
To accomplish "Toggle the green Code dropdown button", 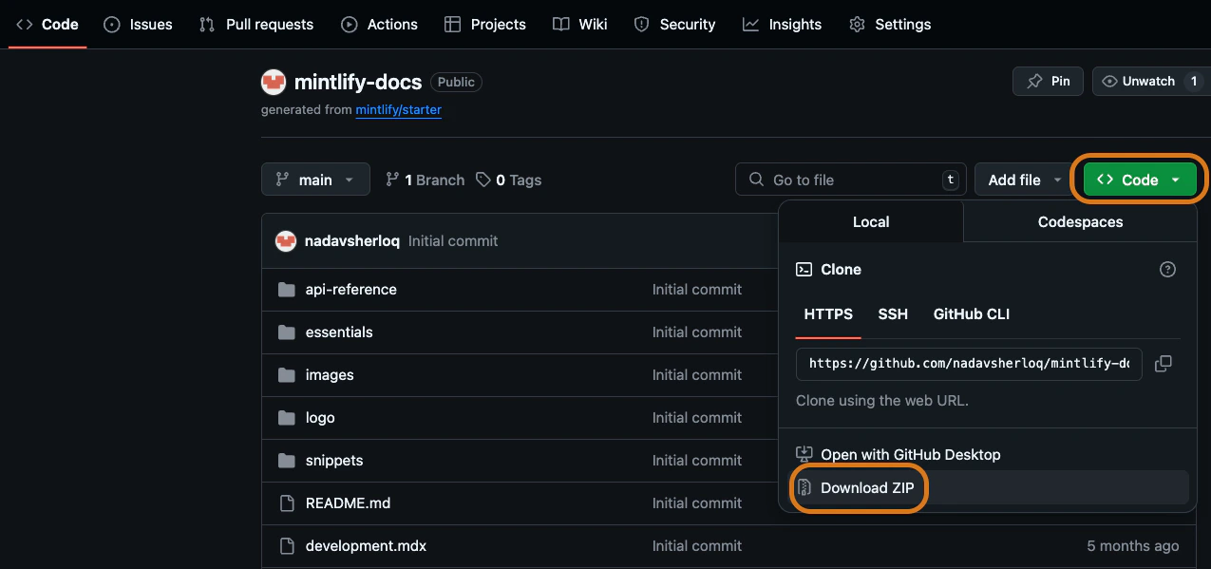I will pyautogui.click(x=1140, y=180).
